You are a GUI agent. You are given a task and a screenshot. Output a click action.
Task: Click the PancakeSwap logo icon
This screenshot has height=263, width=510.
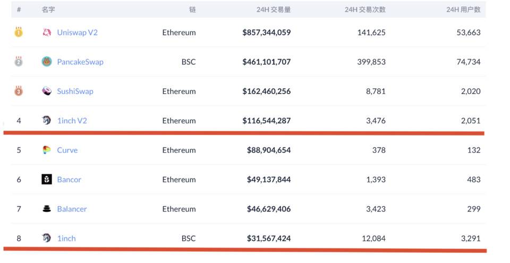coord(47,62)
